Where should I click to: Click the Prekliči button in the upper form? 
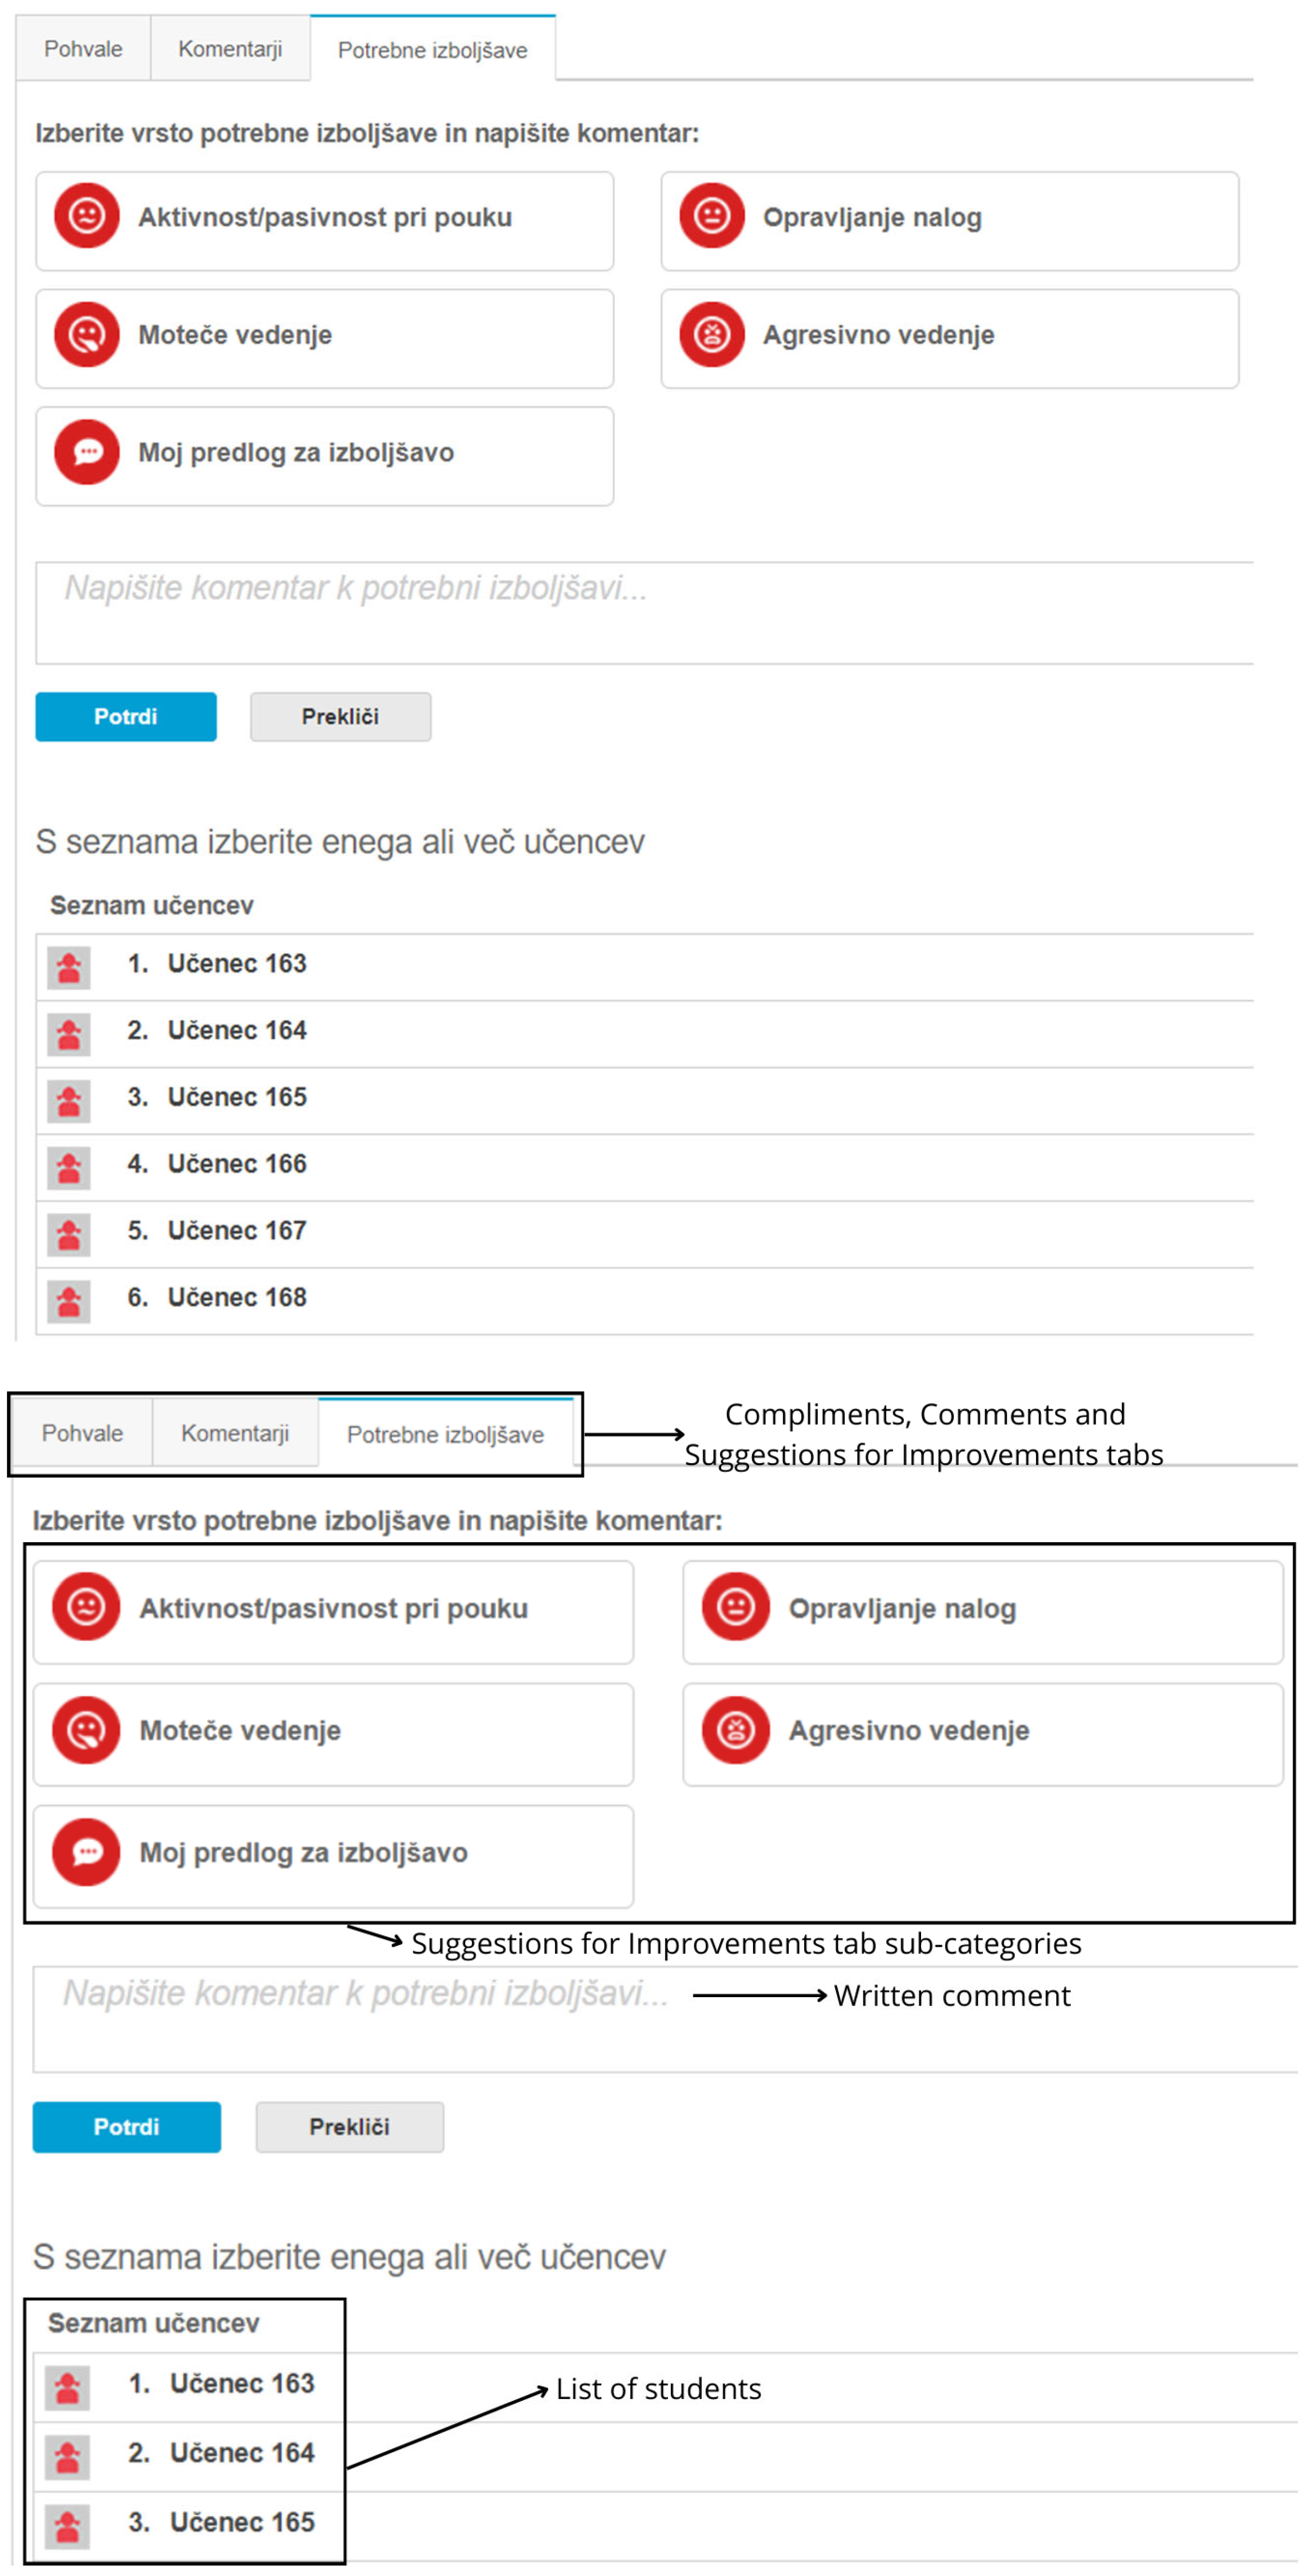point(340,716)
